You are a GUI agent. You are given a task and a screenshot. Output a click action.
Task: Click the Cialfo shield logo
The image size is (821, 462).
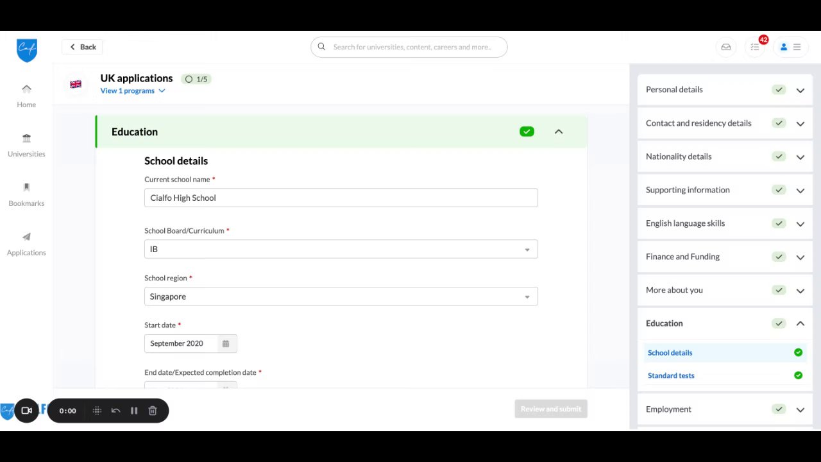(x=27, y=51)
